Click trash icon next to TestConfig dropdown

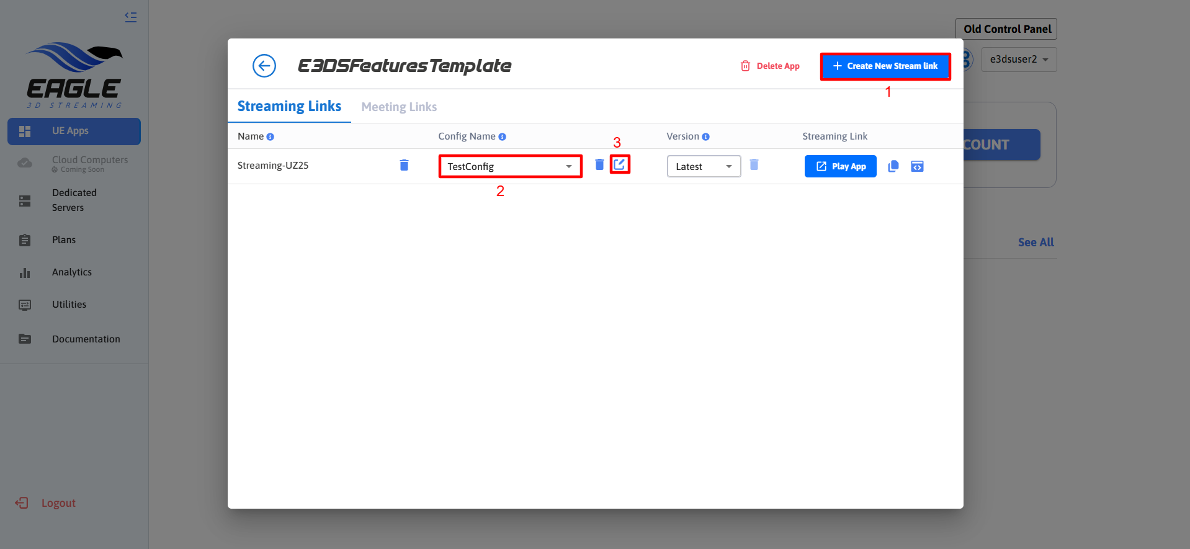click(599, 164)
